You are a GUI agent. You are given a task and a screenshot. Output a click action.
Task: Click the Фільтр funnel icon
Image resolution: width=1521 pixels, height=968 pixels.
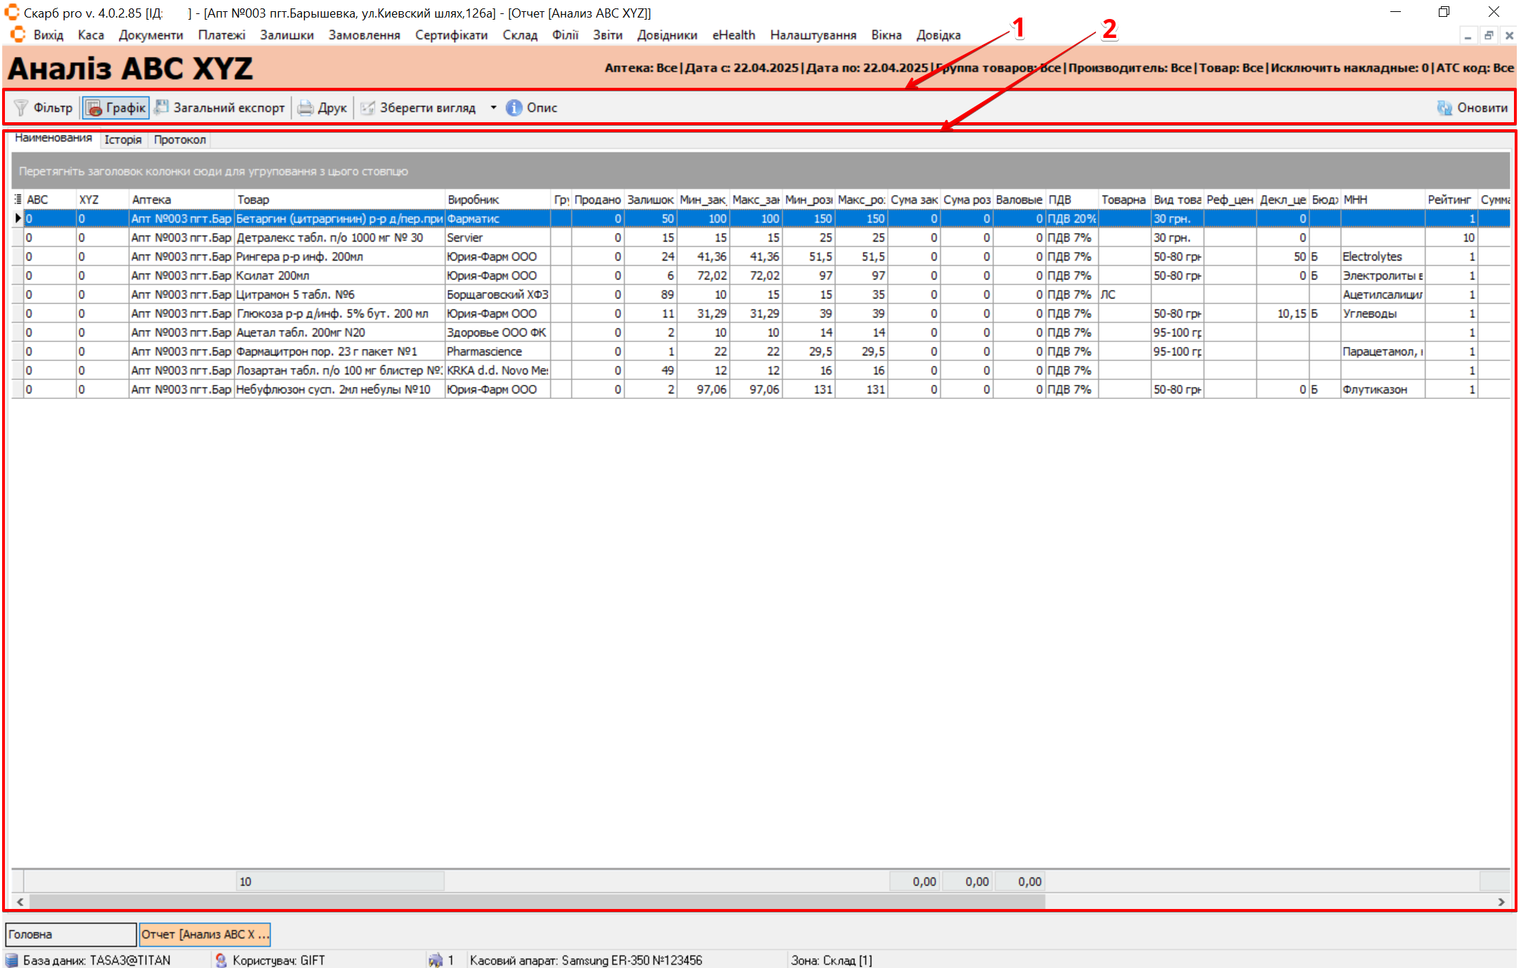21,107
